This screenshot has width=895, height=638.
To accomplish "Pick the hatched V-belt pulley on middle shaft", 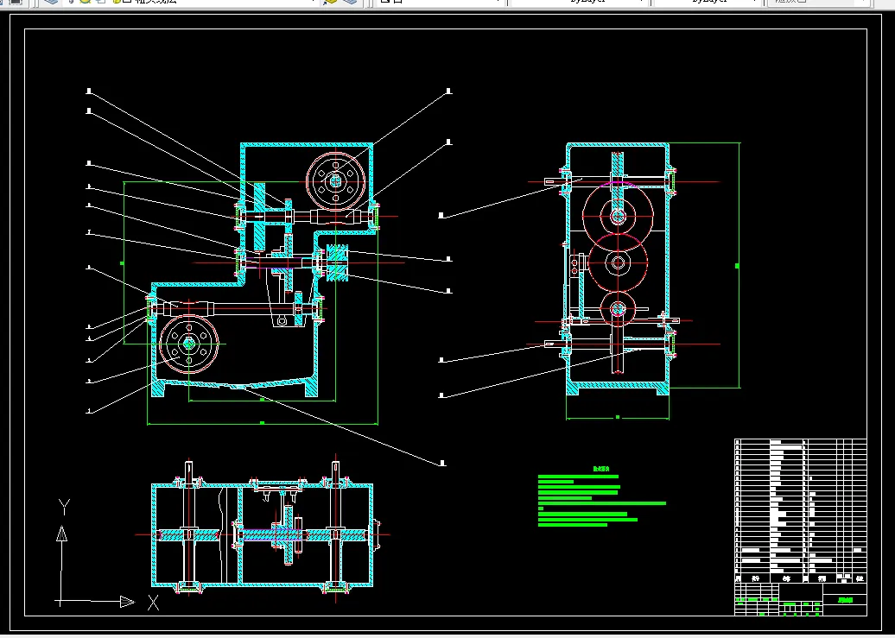I will (x=337, y=262).
